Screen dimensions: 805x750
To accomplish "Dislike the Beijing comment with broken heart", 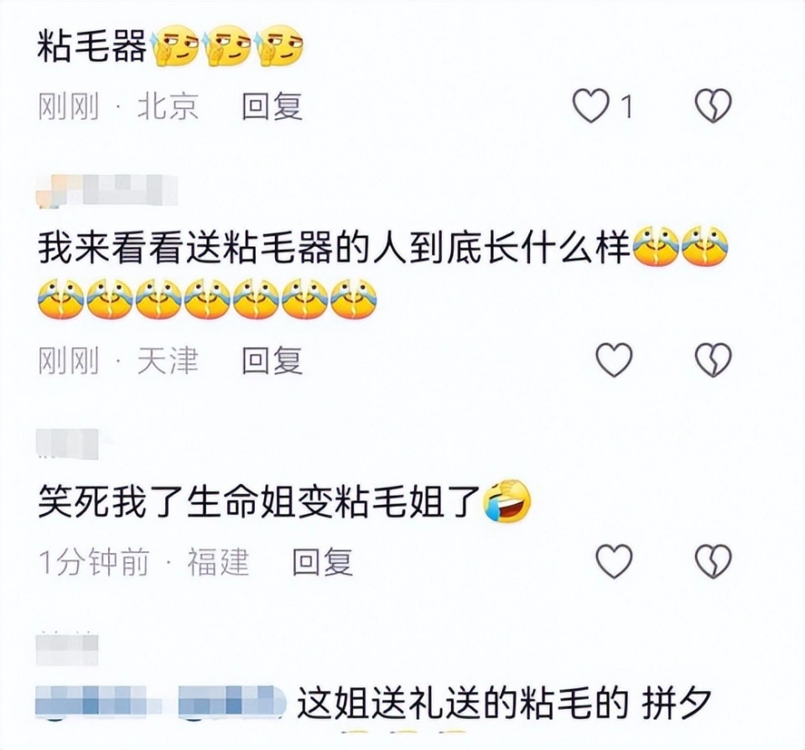I will click(x=713, y=107).
